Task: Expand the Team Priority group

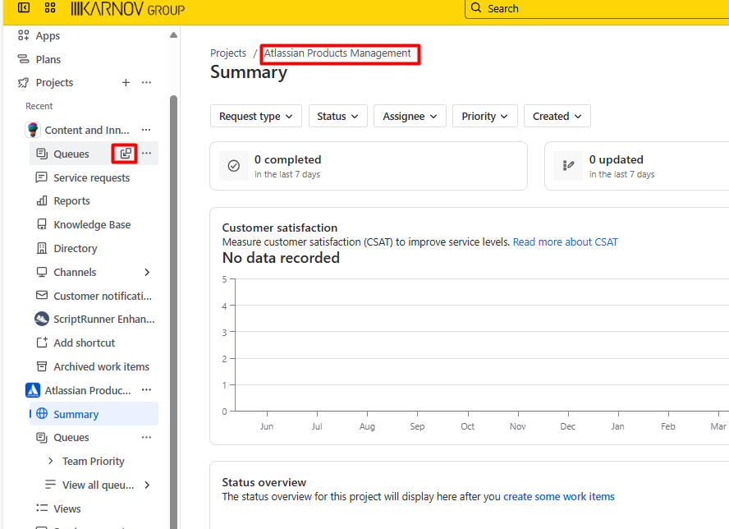Action: point(51,461)
